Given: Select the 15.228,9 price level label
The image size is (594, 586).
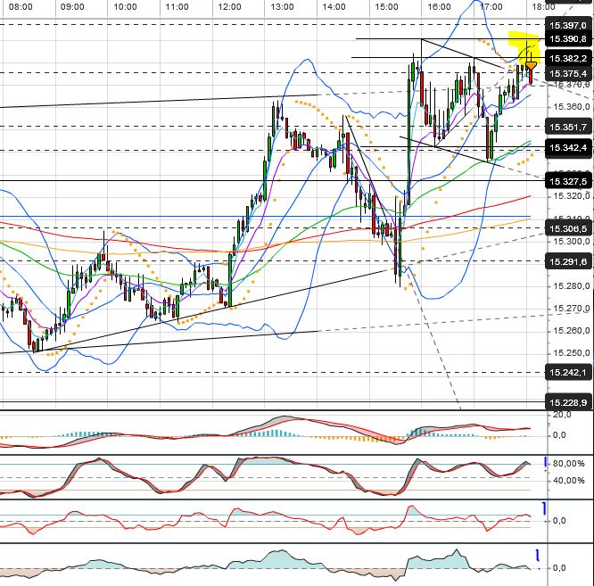Looking at the screenshot, I should (568, 402).
